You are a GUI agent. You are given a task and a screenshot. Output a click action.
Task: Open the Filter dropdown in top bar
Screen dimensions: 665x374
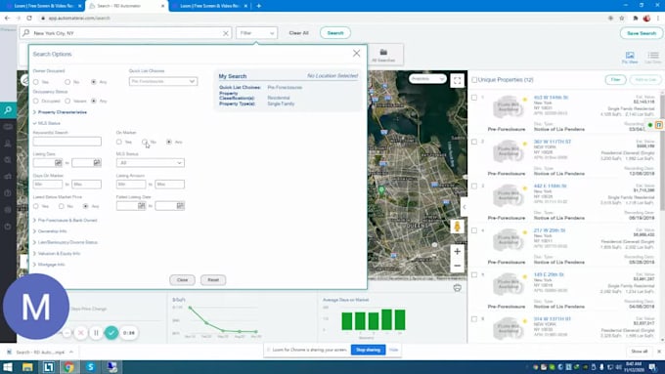pyautogui.click(x=256, y=33)
